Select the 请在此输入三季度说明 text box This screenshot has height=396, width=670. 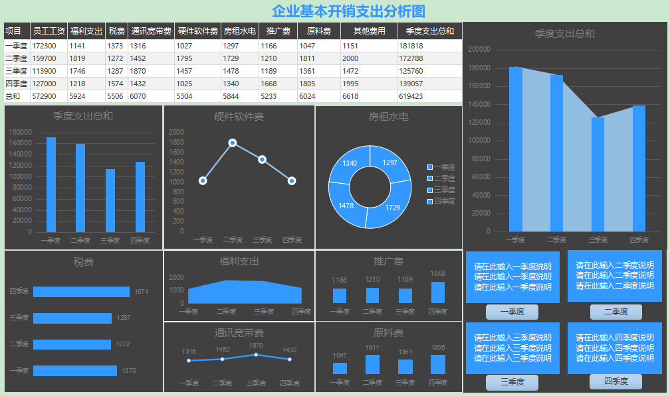click(x=512, y=348)
